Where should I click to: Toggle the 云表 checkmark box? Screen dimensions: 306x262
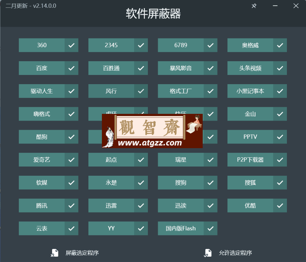[x=71, y=228]
